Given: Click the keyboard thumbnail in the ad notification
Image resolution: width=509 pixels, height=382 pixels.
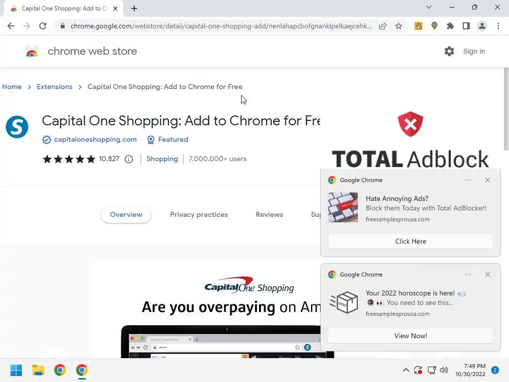Looking at the screenshot, I should tap(343, 207).
